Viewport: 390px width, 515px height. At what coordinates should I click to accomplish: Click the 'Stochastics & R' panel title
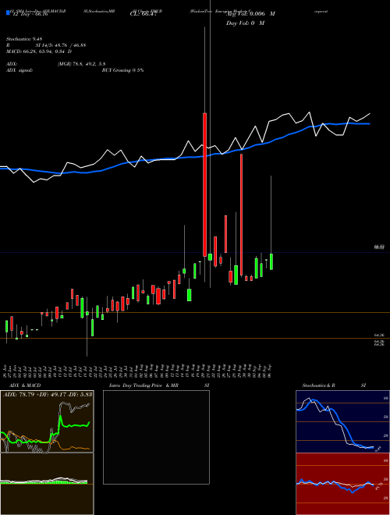(x=318, y=385)
